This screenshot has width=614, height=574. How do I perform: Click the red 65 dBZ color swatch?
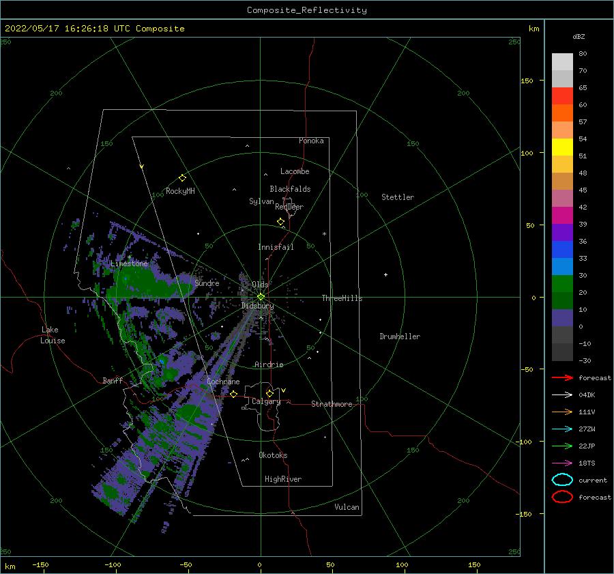pyautogui.click(x=562, y=96)
